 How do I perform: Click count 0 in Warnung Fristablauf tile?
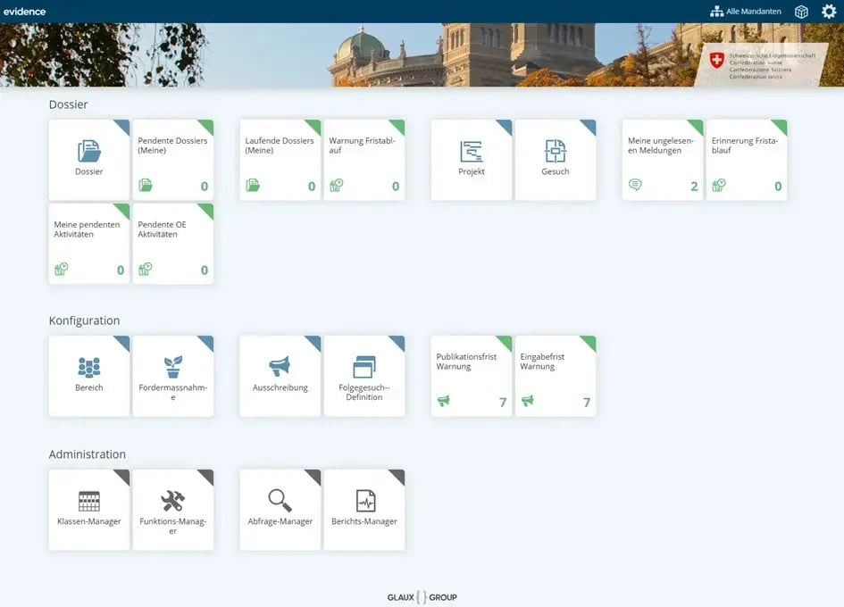[x=396, y=187]
